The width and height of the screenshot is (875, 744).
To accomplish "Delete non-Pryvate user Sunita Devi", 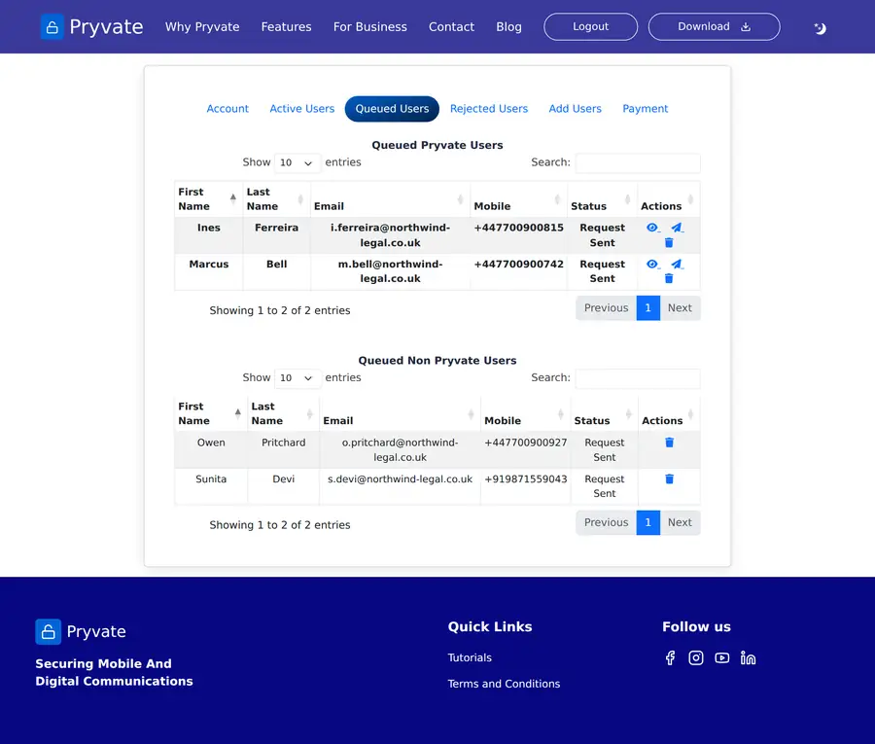I will 669,478.
